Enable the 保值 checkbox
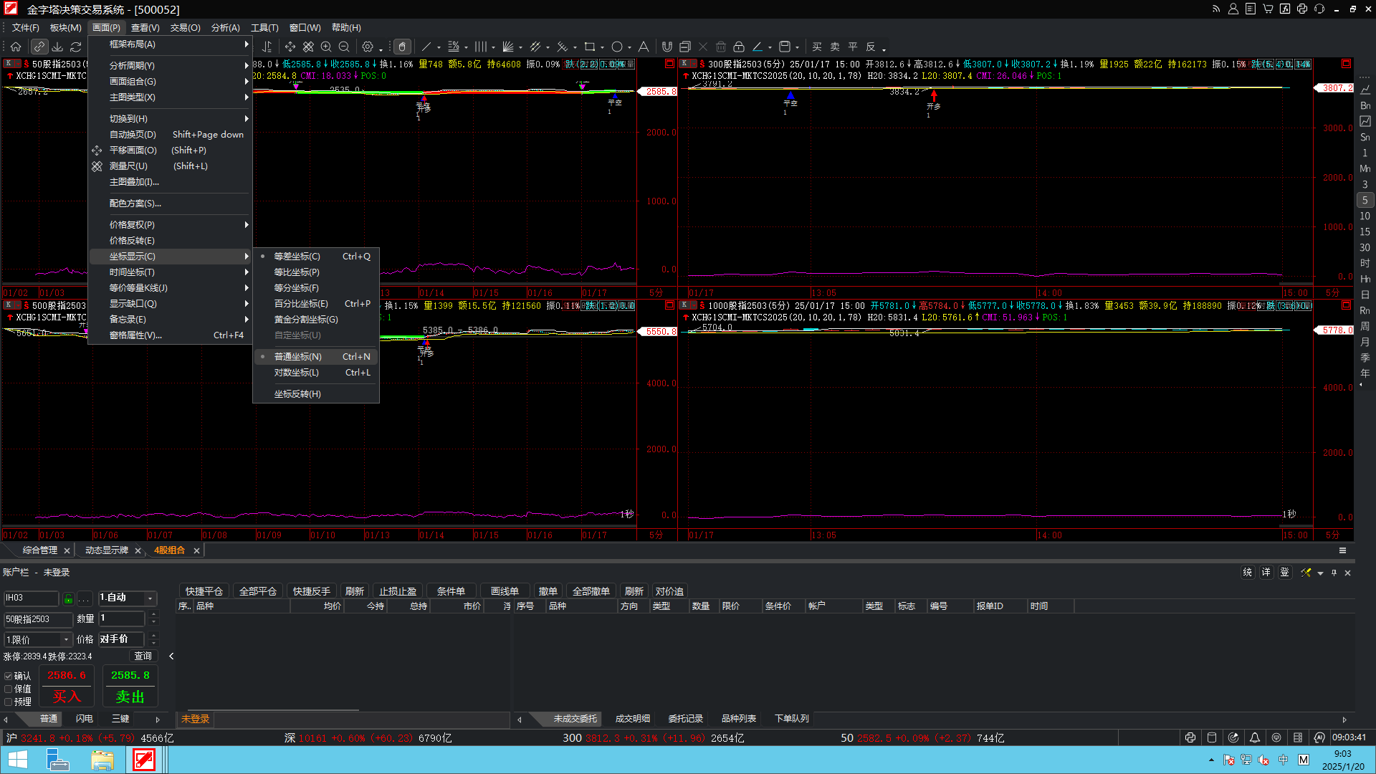The height and width of the screenshot is (774, 1376). click(x=9, y=689)
